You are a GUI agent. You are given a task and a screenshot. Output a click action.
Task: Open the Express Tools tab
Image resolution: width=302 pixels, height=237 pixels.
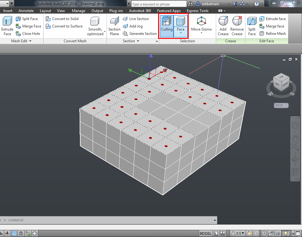(198, 10)
